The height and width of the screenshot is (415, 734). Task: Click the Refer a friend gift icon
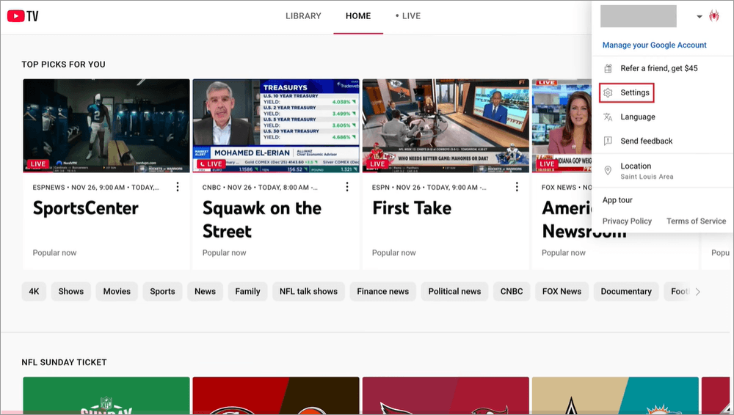click(x=608, y=68)
